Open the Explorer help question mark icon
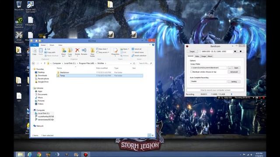This screenshot has height=157, width=280. (x=153, y=45)
